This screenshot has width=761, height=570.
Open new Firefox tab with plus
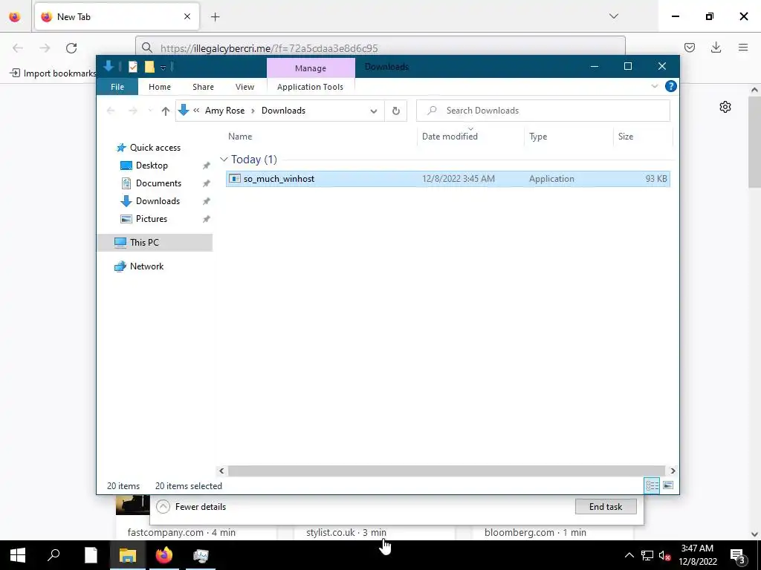215,17
